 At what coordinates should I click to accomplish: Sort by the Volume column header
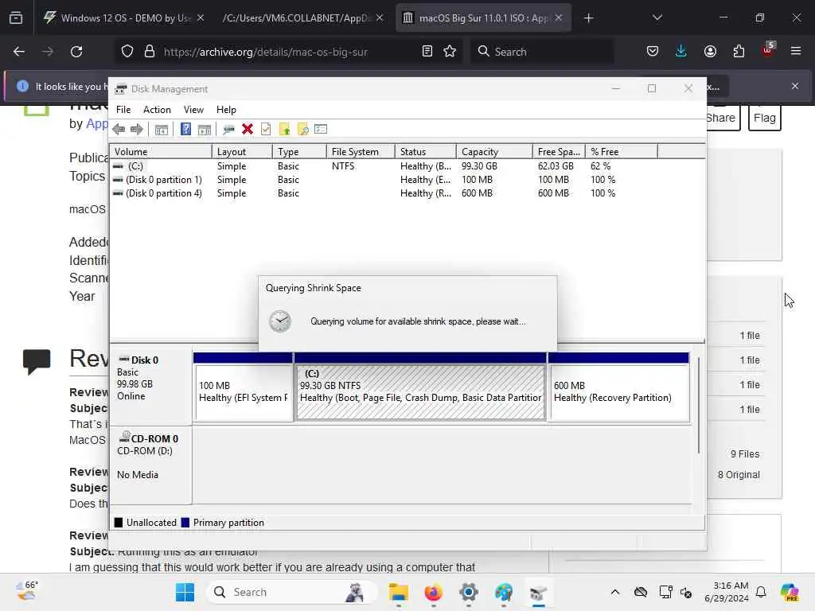pos(161,152)
